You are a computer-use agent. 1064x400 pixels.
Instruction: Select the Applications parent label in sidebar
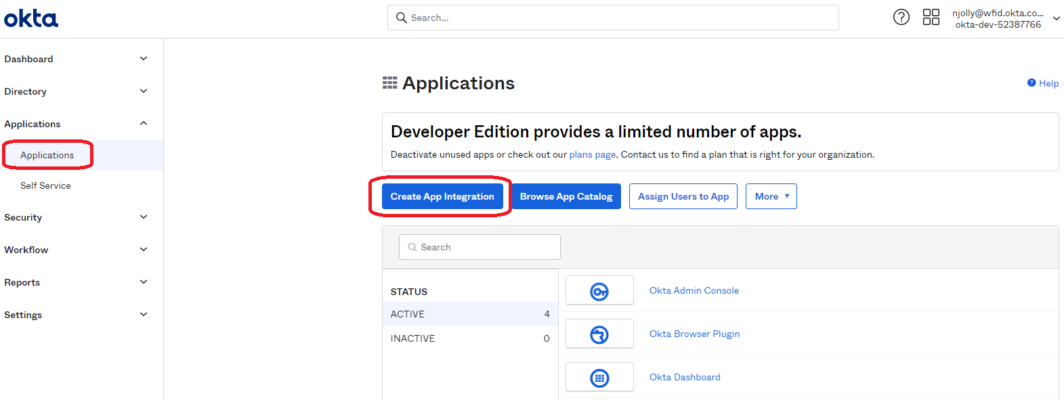click(33, 124)
